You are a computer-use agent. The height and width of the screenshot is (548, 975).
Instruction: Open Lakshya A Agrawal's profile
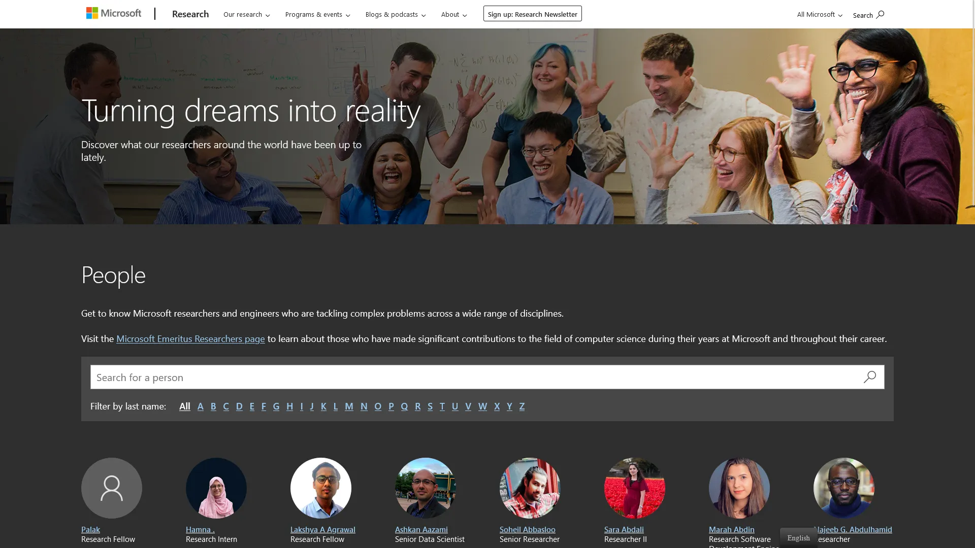(322, 529)
